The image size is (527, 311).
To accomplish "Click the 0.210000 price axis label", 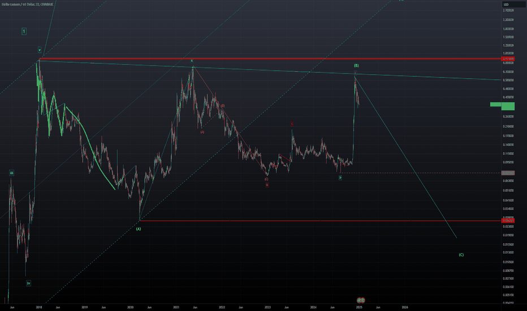I will pos(508,127).
